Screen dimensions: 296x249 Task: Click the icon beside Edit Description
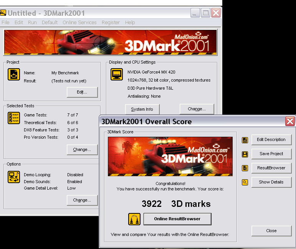[x=245, y=140]
